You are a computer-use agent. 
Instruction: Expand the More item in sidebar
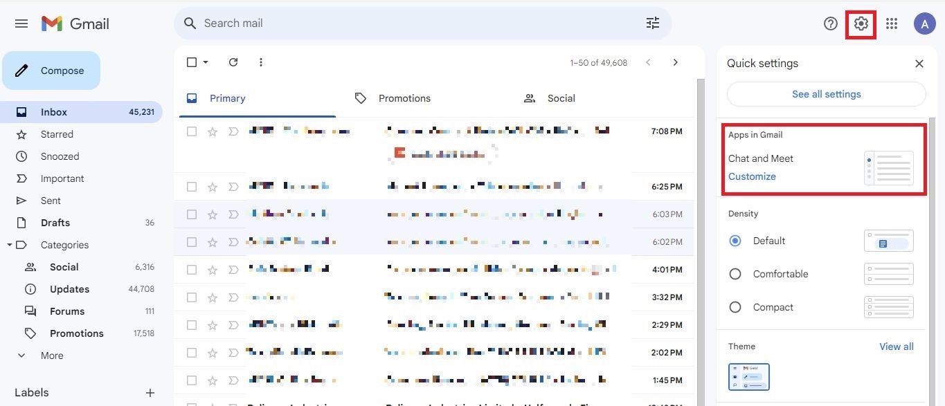tap(51, 356)
